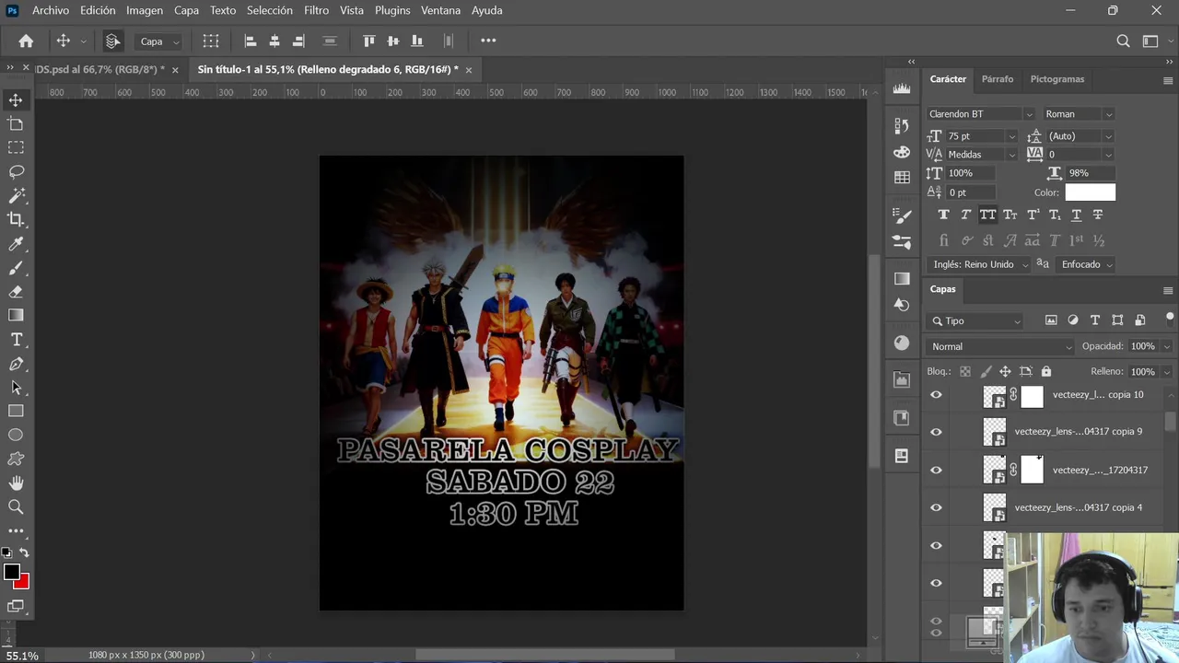Click the Search magnifier icon
The width and height of the screenshot is (1179, 663).
point(1123,41)
